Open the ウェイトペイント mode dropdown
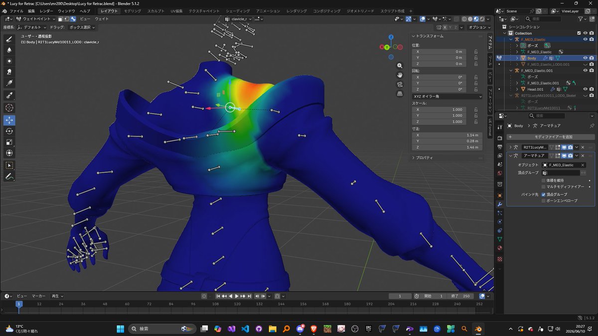598x336 pixels. [x=35, y=19]
